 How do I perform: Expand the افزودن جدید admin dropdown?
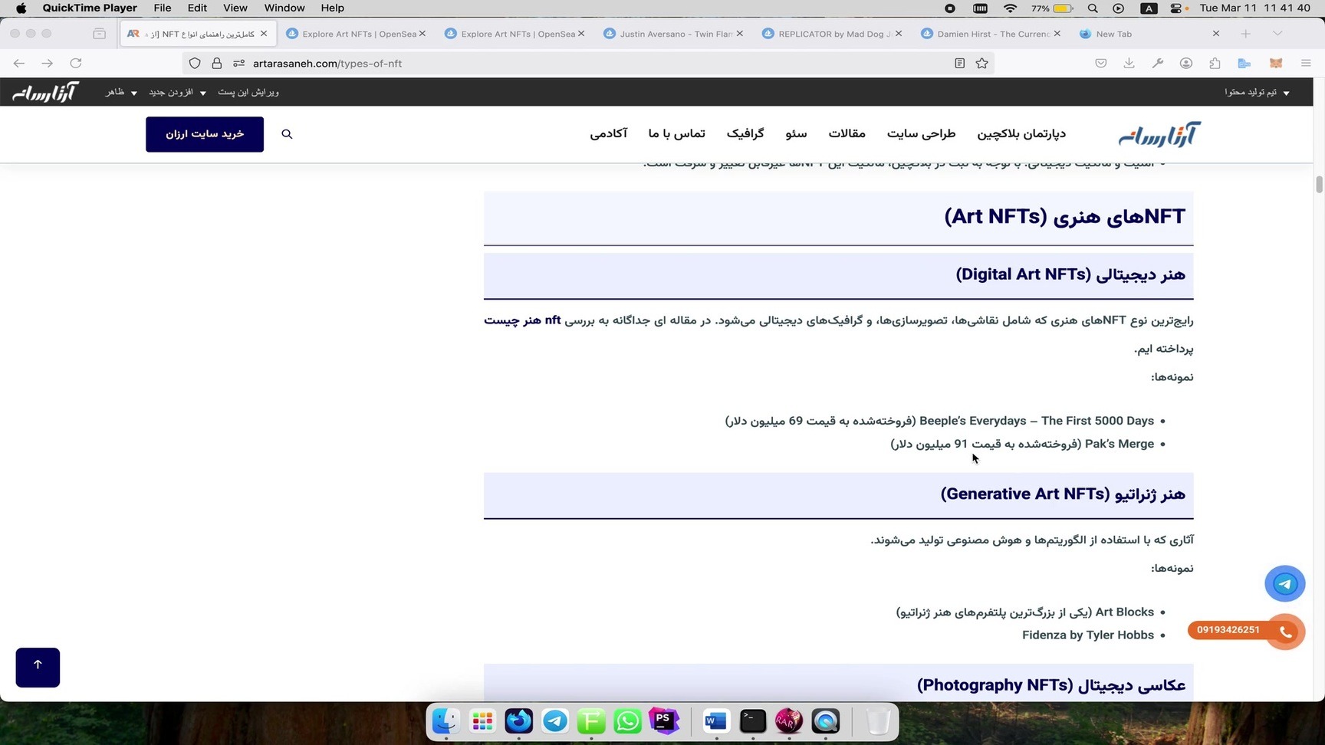point(177,93)
